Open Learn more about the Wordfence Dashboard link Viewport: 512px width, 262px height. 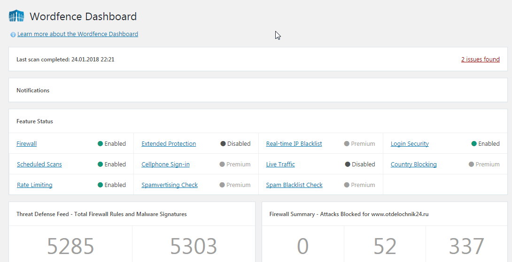tap(78, 34)
